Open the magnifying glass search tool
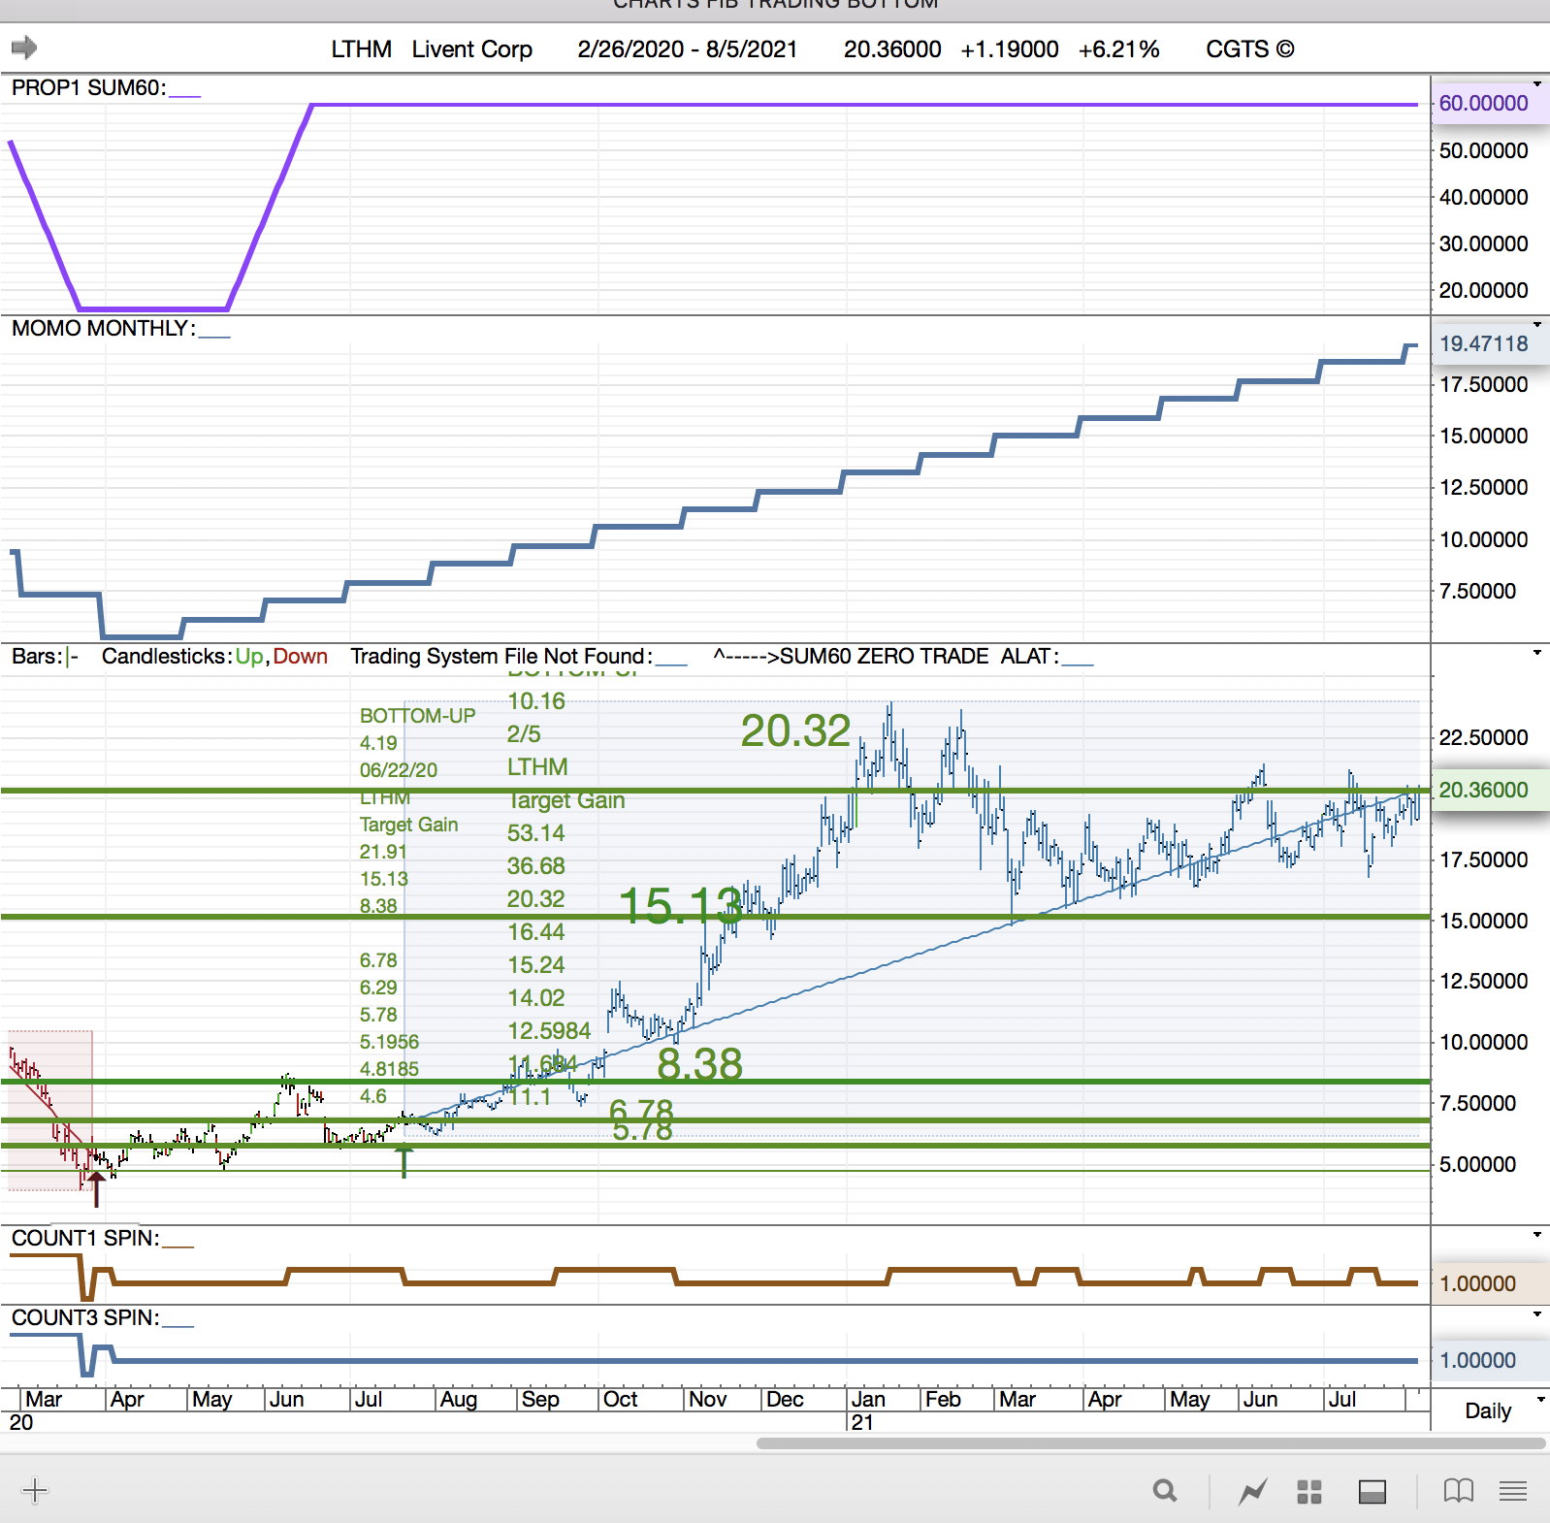 pyautogui.click(x=1165, y=1491)
